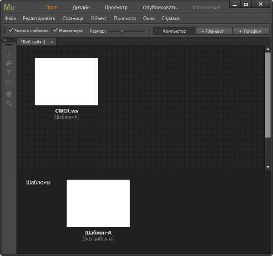Adjust the Размер thumbnail size slider

point(122,31)
